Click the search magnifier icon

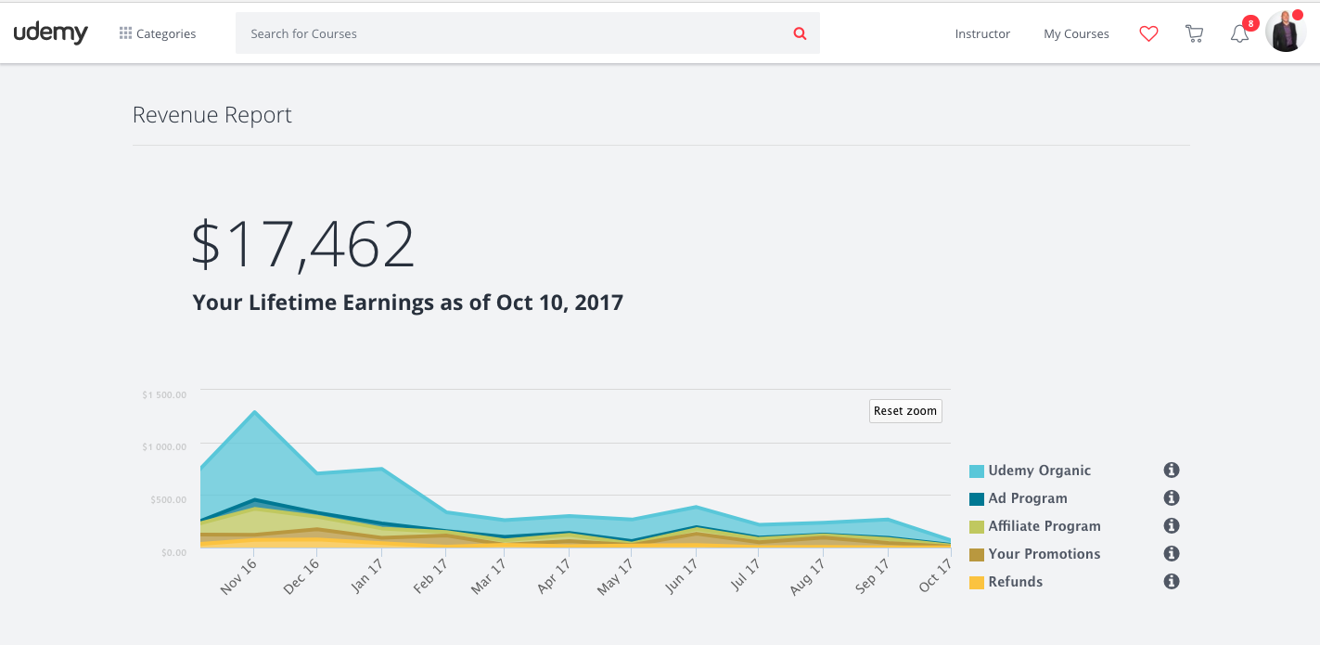pyautogui.click(x=799, y=33)
